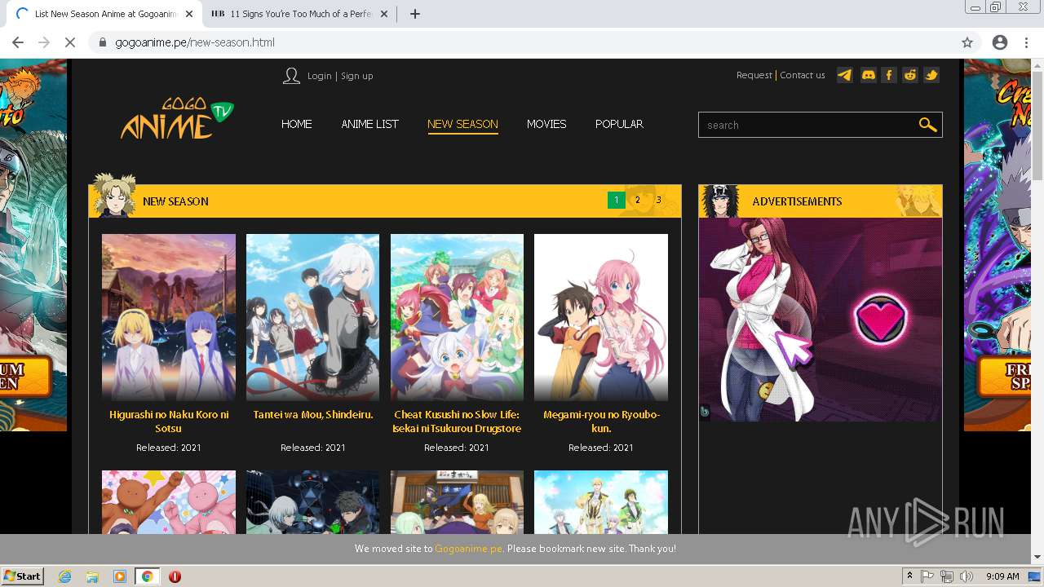
Task: Open Chrome profile avatar menu
Action: click(x=1000, y=42)
